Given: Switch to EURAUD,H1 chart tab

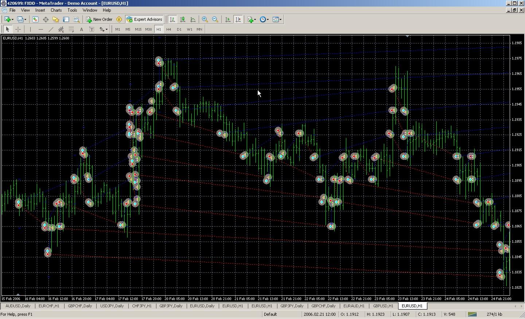Looking at the screenshot, I should [x=354, y=306].
